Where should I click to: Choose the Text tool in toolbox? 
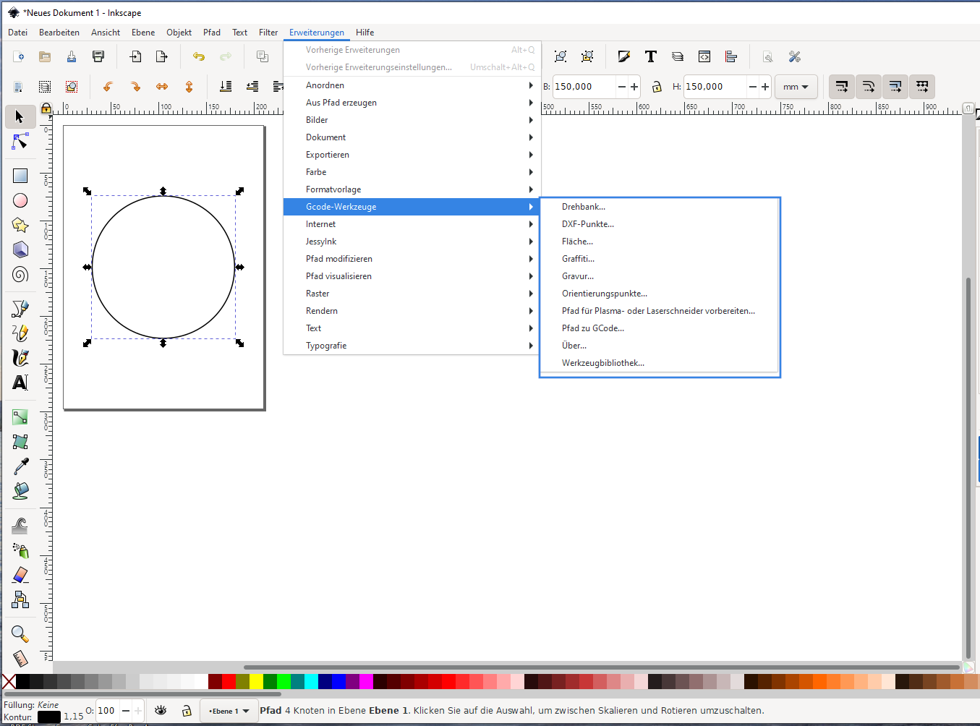[x=20, y=383]
